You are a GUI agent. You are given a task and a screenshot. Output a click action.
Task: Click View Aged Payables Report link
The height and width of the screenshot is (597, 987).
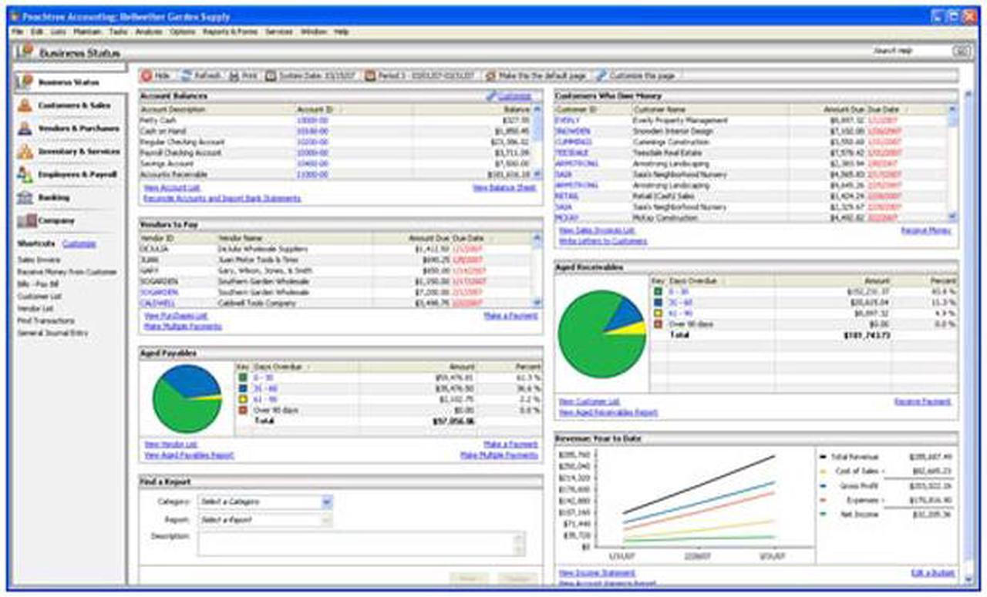(x=189, y=455)
